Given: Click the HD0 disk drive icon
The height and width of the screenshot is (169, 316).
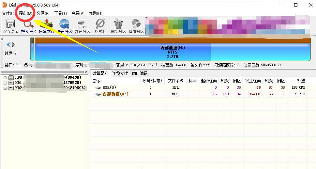Looking at the screenshot, I should click(x=11, y=77).
